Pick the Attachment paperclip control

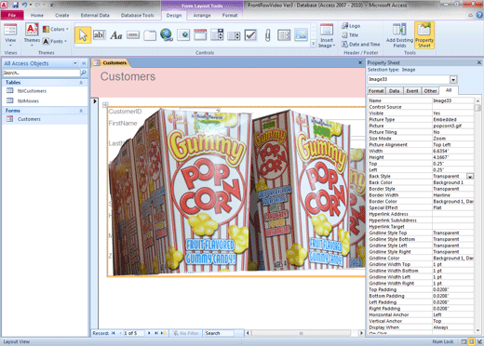tap(267, 35)
